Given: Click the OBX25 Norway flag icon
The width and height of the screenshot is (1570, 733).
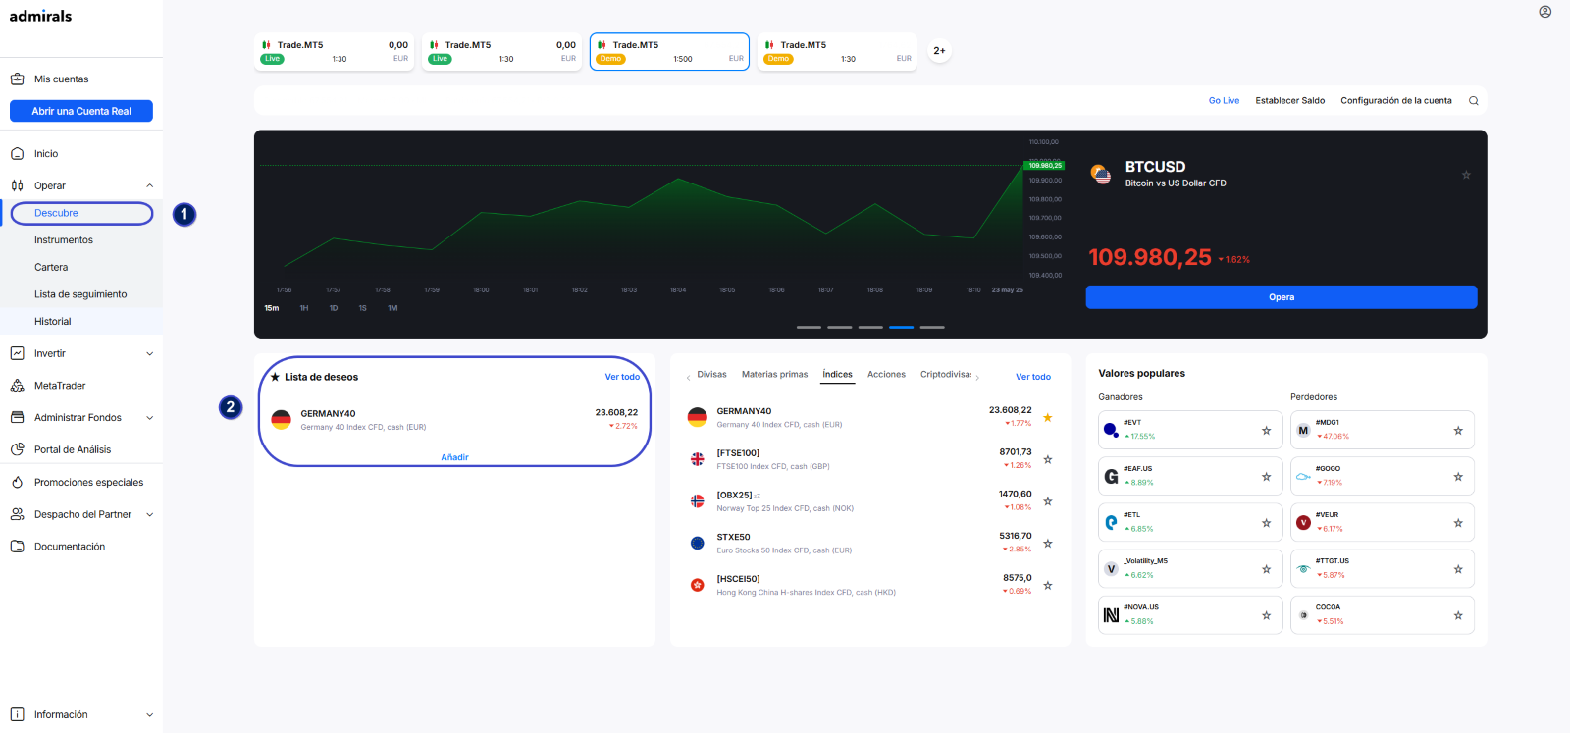Looking at the screenshot, I should 697,501.
